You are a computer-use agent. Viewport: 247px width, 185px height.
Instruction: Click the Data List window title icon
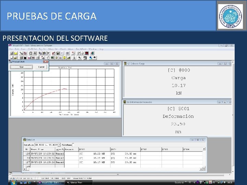25,139
